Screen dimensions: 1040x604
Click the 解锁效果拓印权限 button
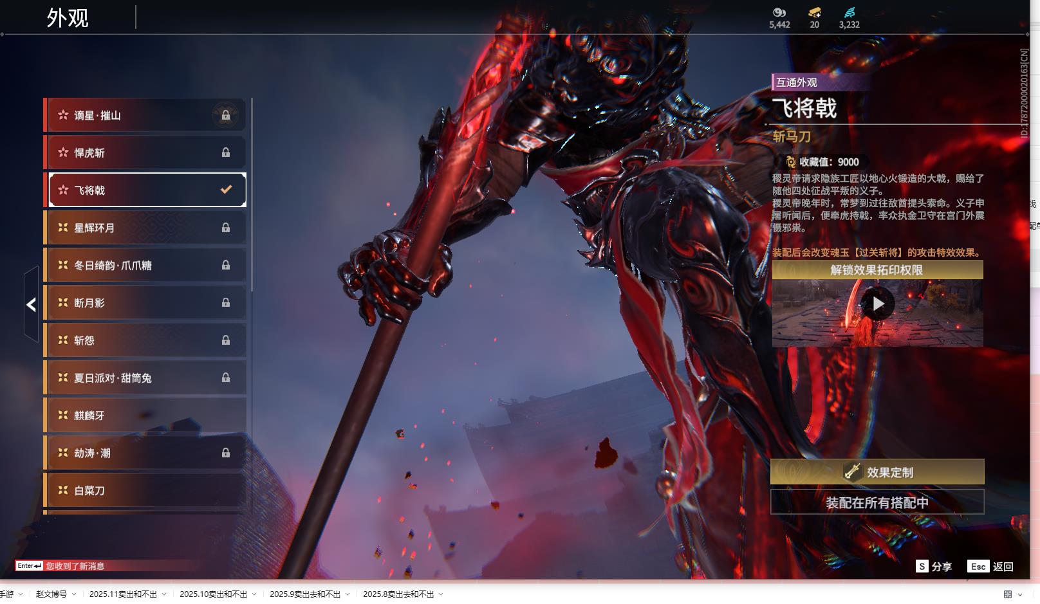877,270
